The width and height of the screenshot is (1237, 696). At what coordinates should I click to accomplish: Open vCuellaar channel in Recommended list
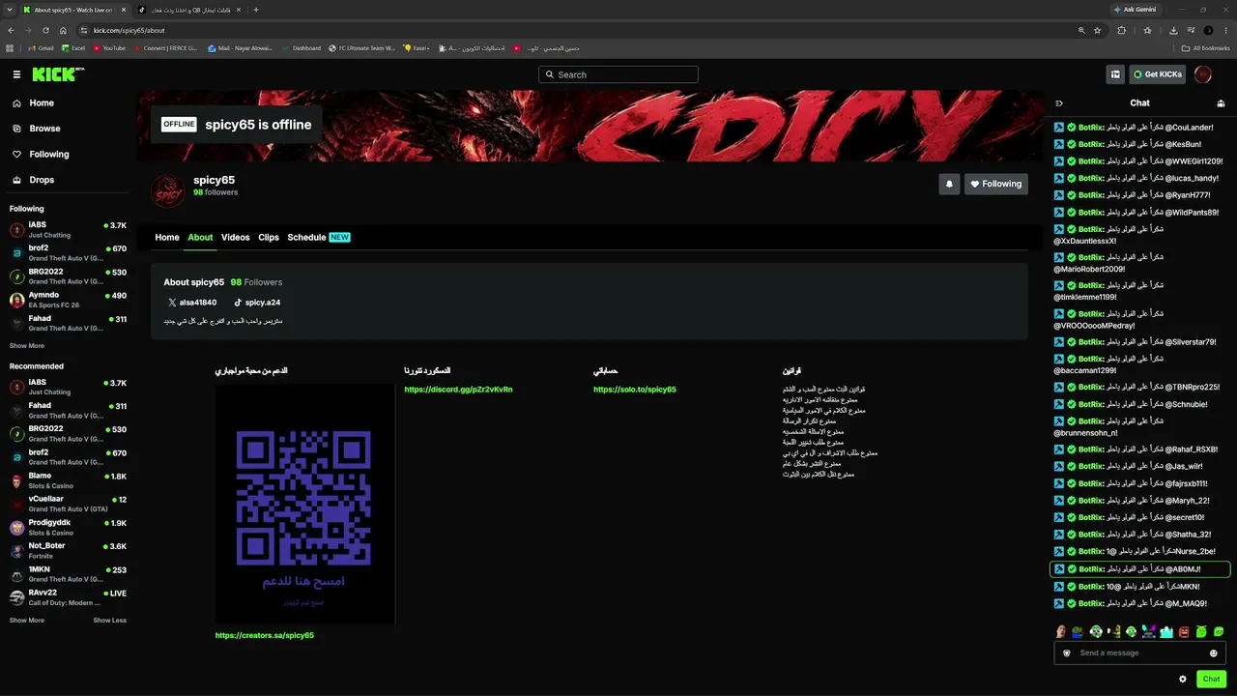68,504
